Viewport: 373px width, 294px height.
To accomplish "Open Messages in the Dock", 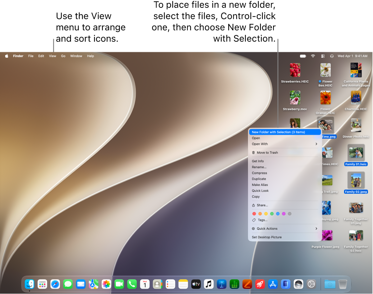I will pyautogui.click(x=68, y=284).
